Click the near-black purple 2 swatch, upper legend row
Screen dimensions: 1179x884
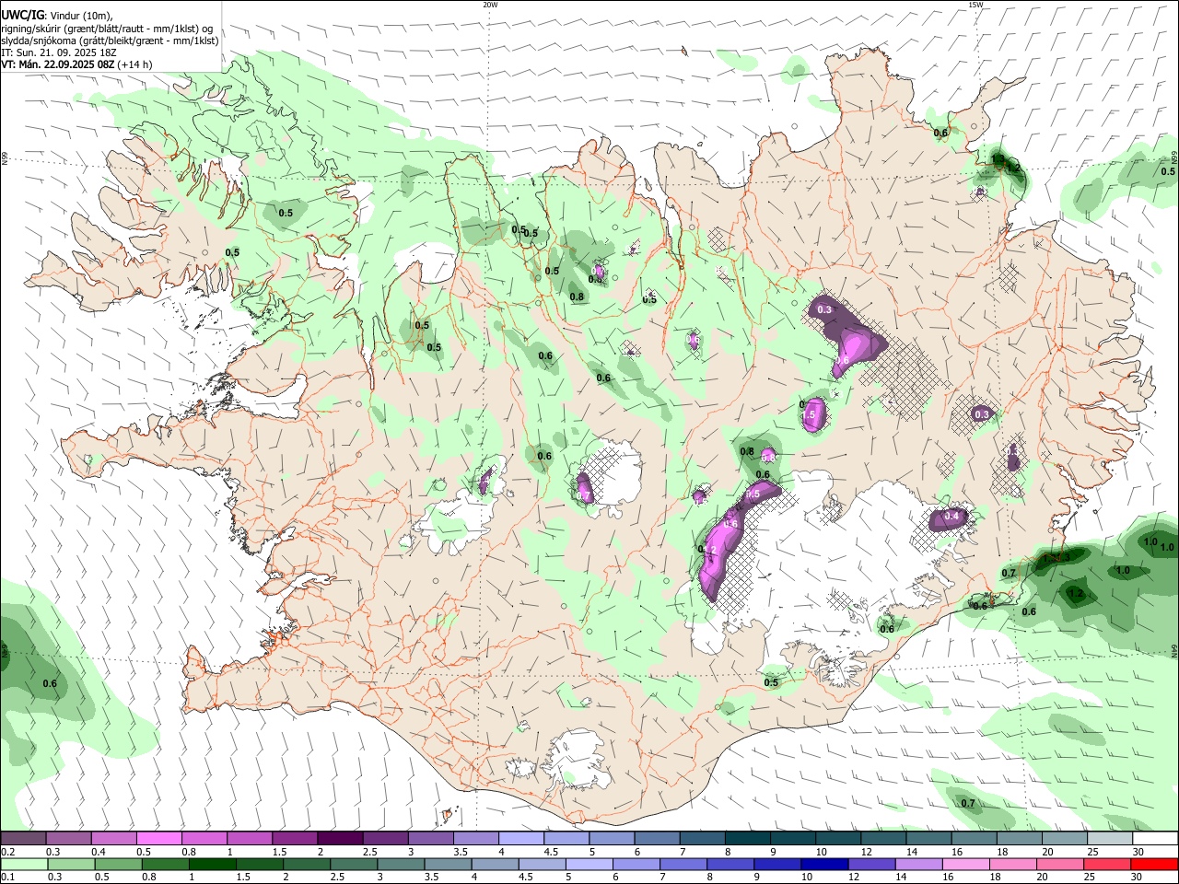coord(339,839)
